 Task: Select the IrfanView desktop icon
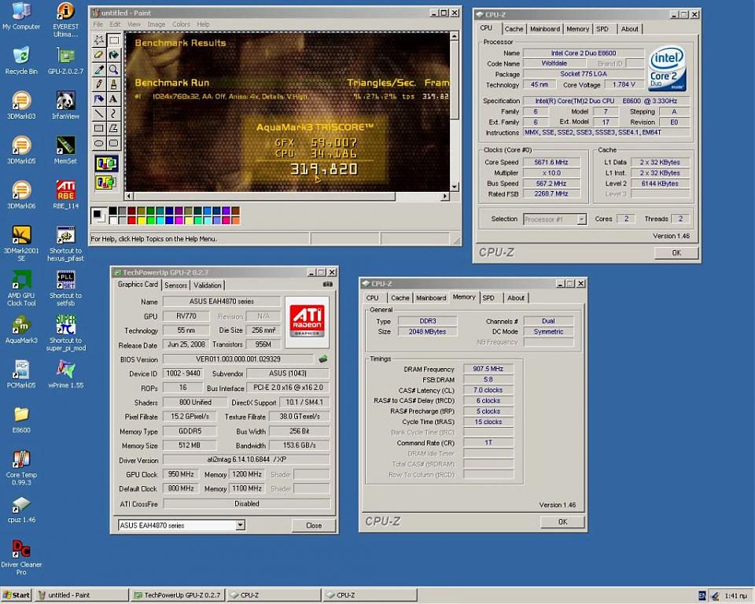tap(65, 105)
